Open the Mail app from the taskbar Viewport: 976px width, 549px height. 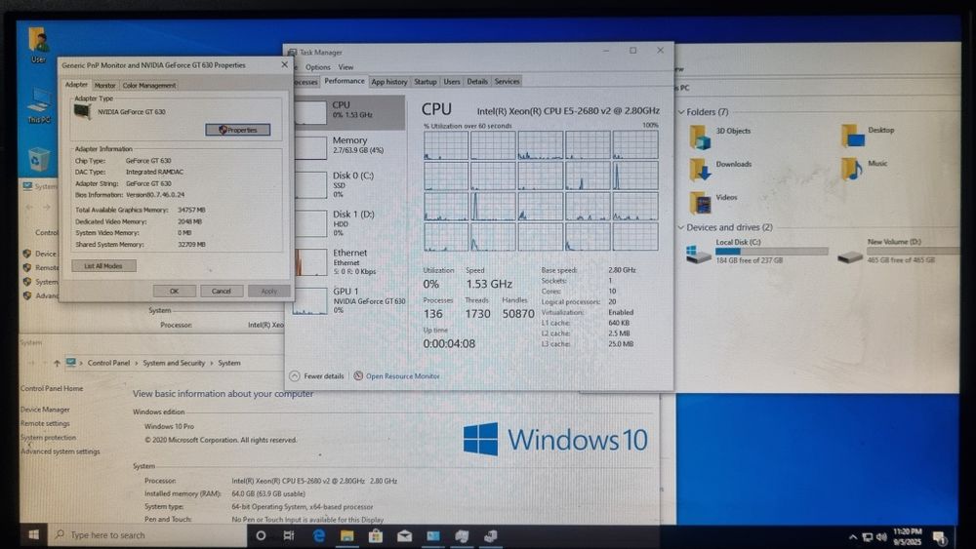(405, 535)
